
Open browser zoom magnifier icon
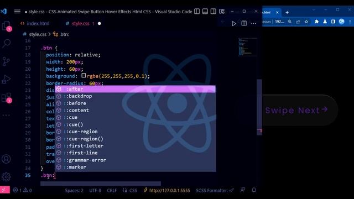pos(290,22)
